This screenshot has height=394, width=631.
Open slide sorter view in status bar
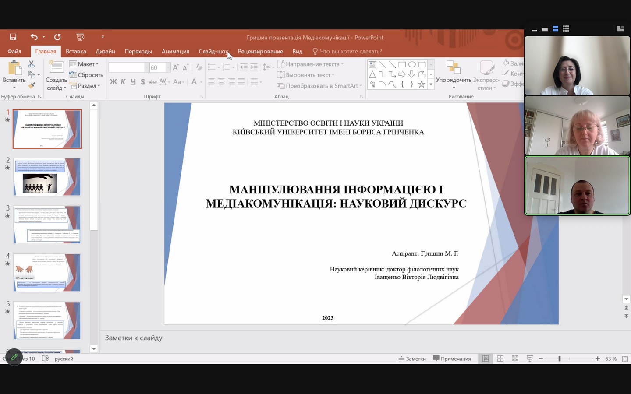500,359
